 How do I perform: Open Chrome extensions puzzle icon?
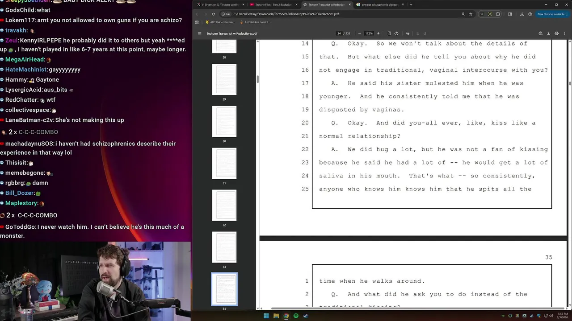498,14
